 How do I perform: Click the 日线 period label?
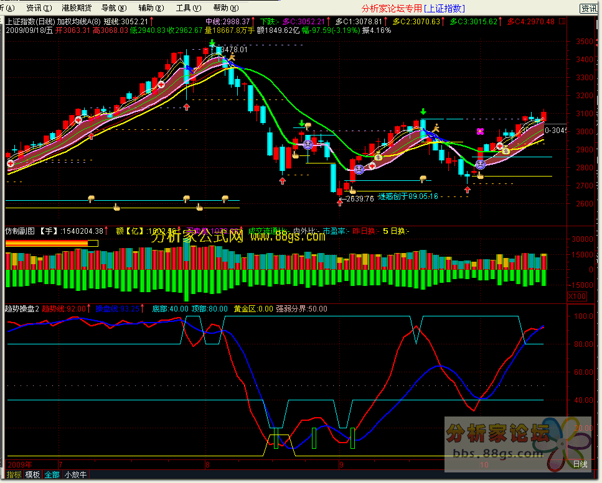(580, 464)
